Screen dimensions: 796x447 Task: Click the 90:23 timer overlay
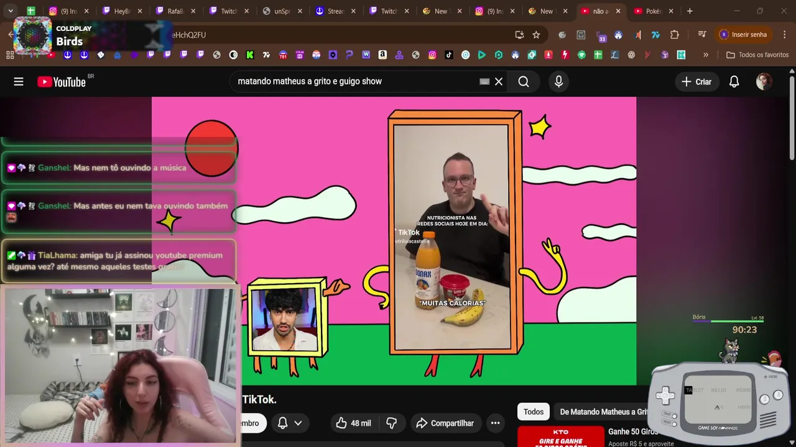pyautogui.click(x=744, y=330)
